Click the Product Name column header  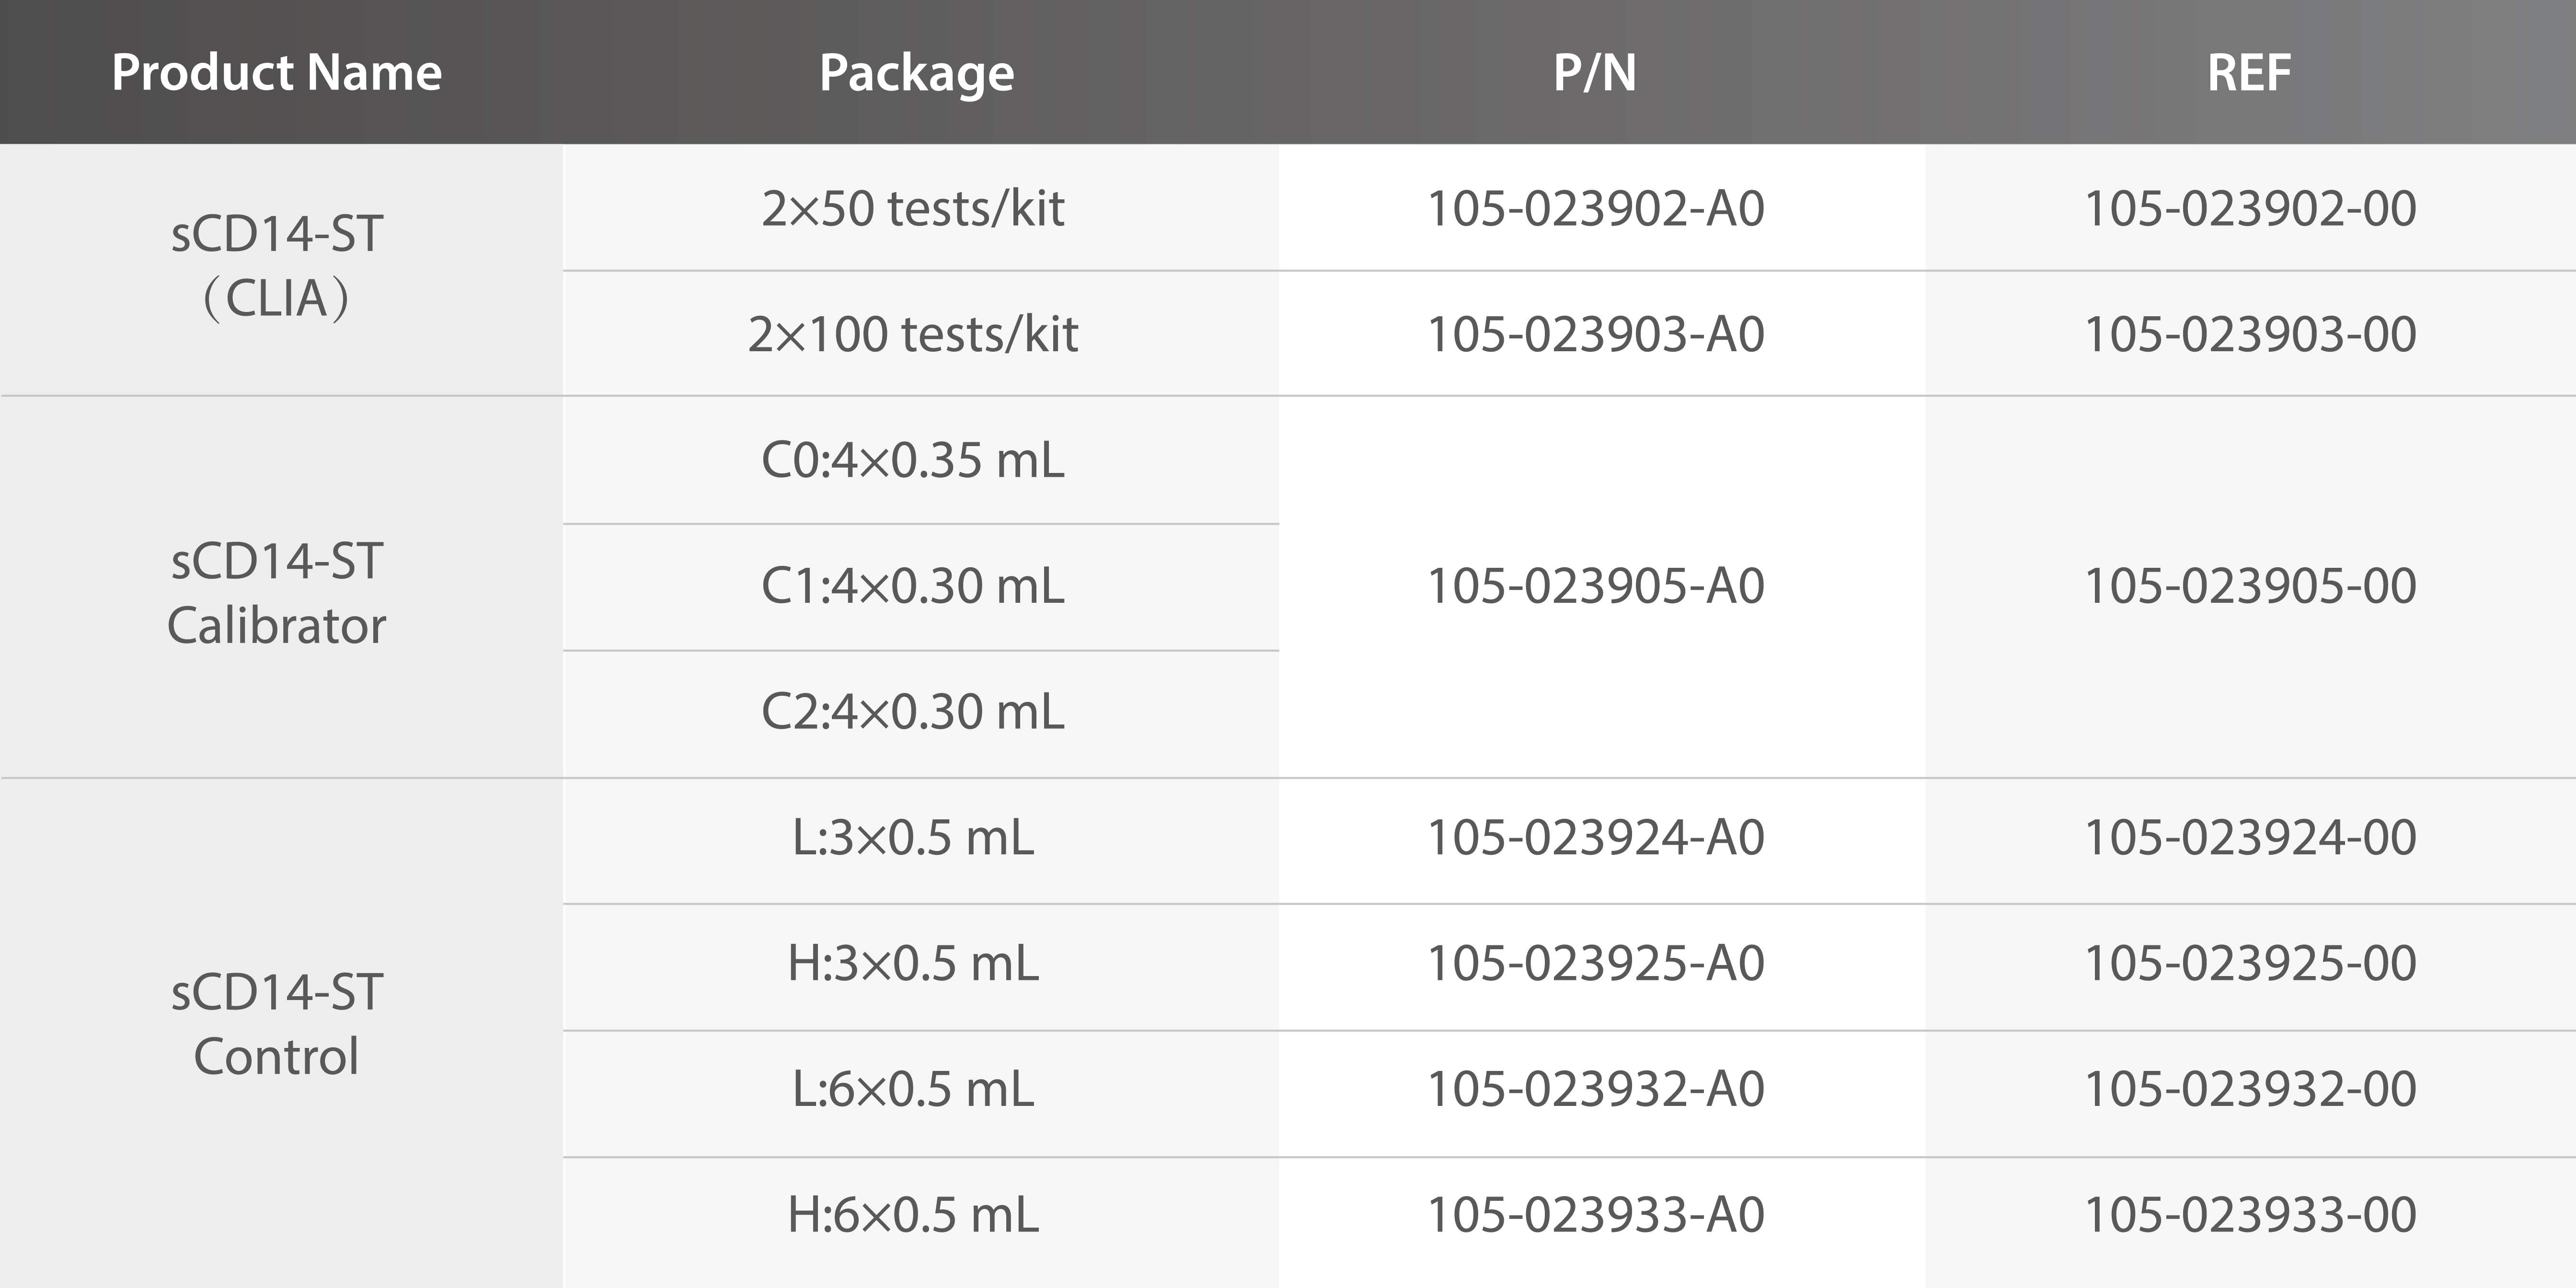pos(276,72)
